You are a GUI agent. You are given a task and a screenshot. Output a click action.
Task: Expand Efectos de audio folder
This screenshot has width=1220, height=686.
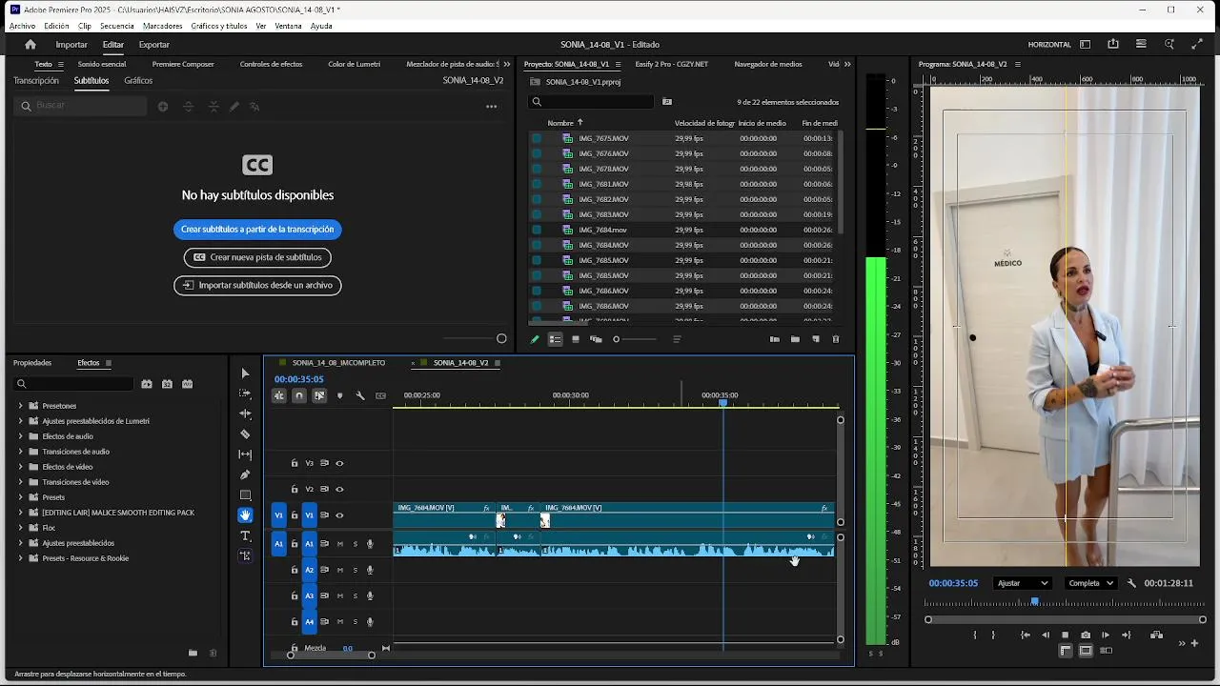[20, 436]
